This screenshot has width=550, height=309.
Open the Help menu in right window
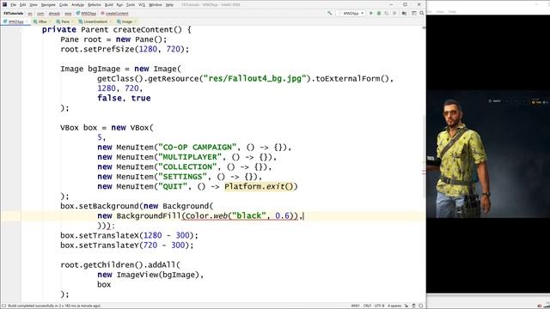point(452,11)
